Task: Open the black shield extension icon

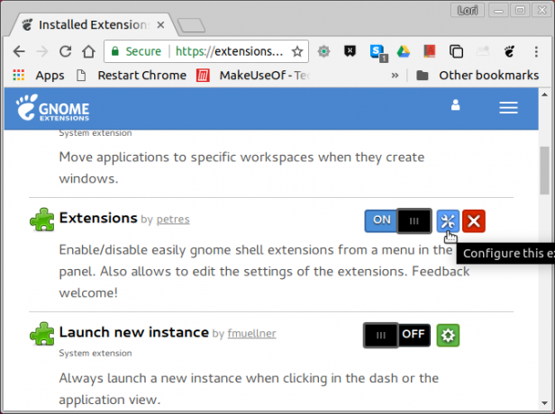Action: tap(350, 51)
